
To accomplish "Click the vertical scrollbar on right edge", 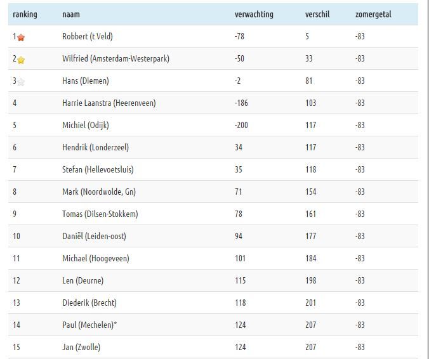I will click(426, 179).
